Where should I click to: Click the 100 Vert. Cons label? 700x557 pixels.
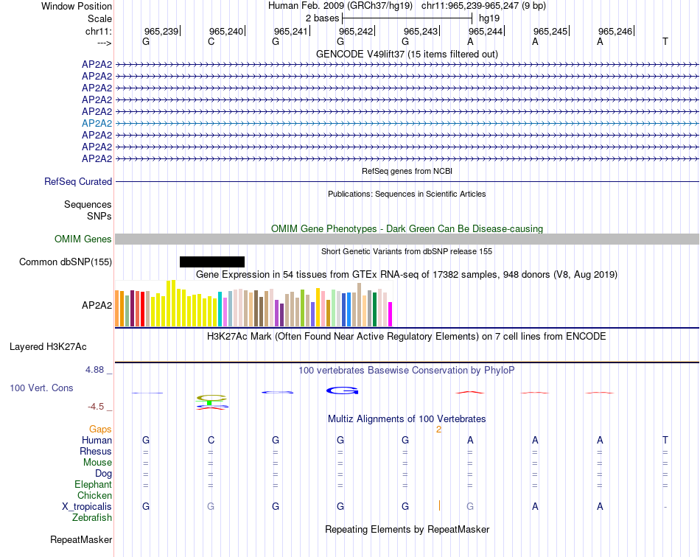coord(41,388)
